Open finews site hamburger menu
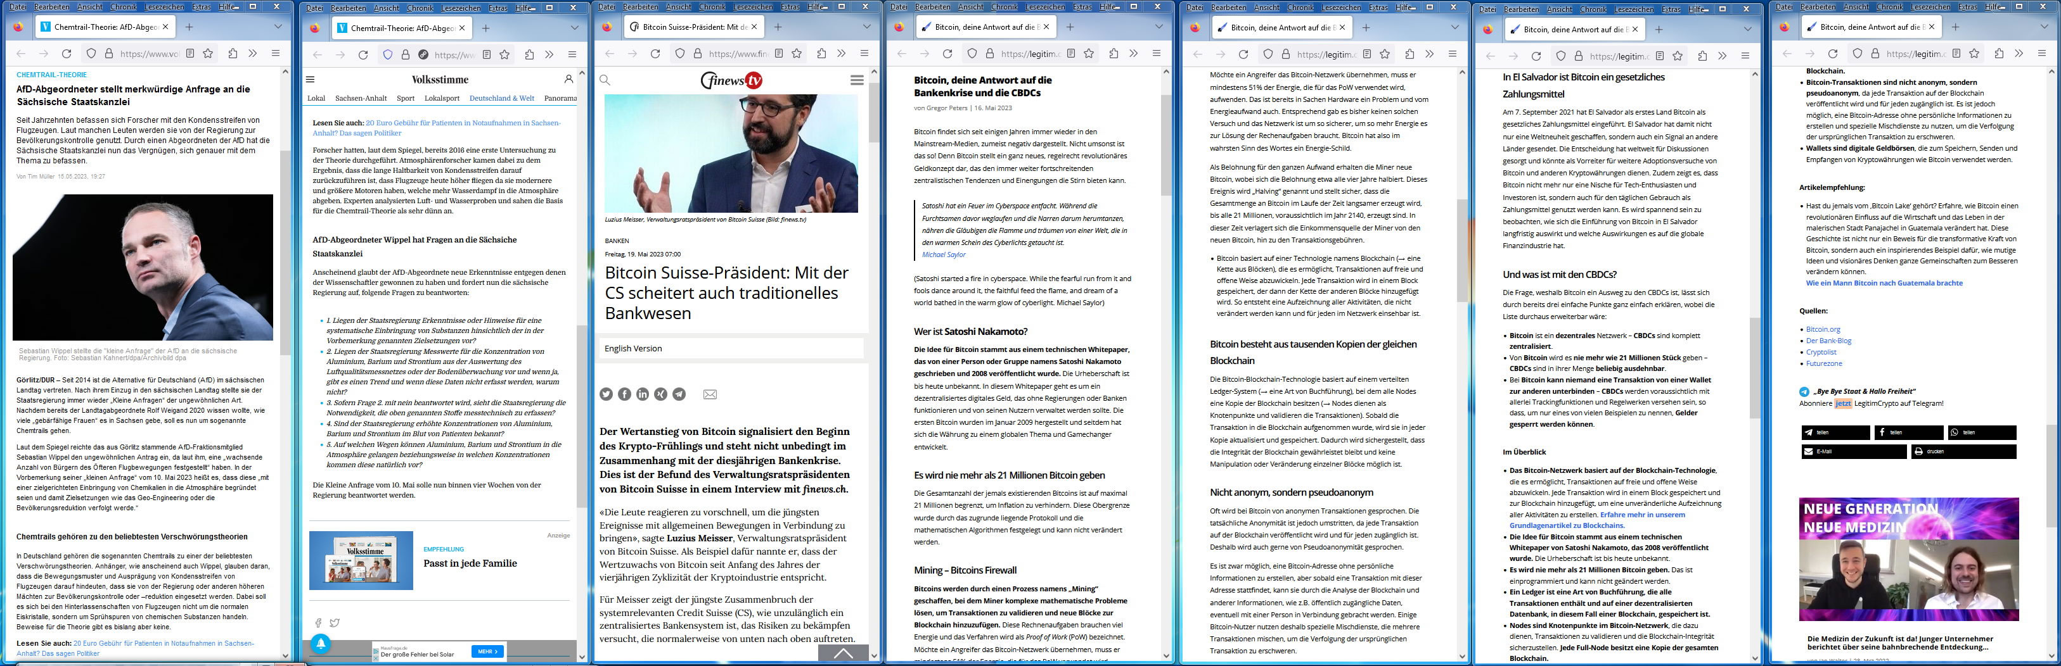 [x=857, y=80]
